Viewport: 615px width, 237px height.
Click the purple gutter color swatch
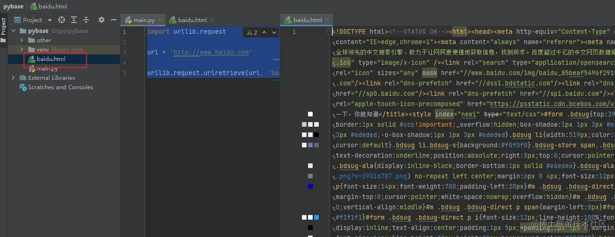point(310,145)
